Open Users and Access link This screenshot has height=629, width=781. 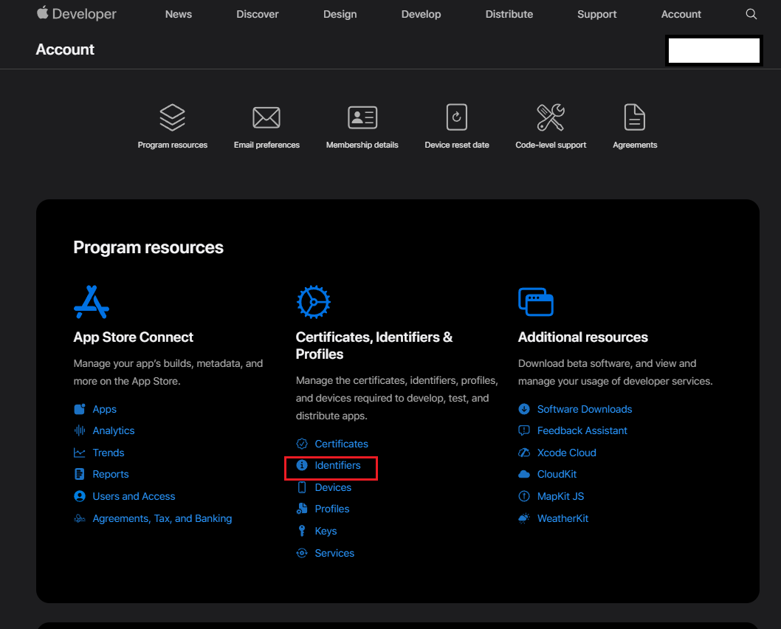(134, 496)
